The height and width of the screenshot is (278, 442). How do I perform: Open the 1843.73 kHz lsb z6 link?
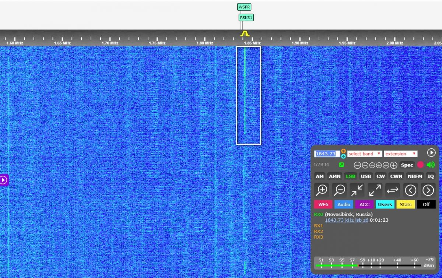pos(346,220)
